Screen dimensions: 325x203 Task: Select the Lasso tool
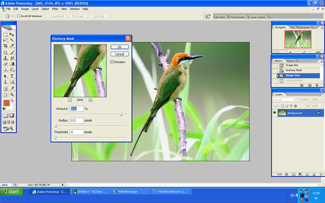tap(6, 40)
